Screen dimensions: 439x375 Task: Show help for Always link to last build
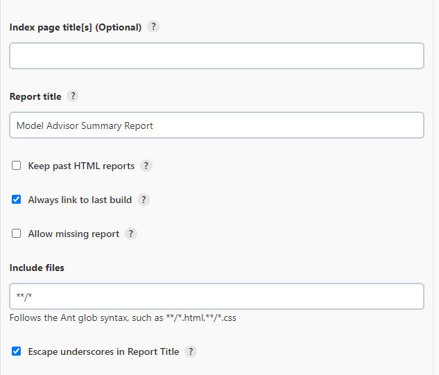[x=144, y=200]
